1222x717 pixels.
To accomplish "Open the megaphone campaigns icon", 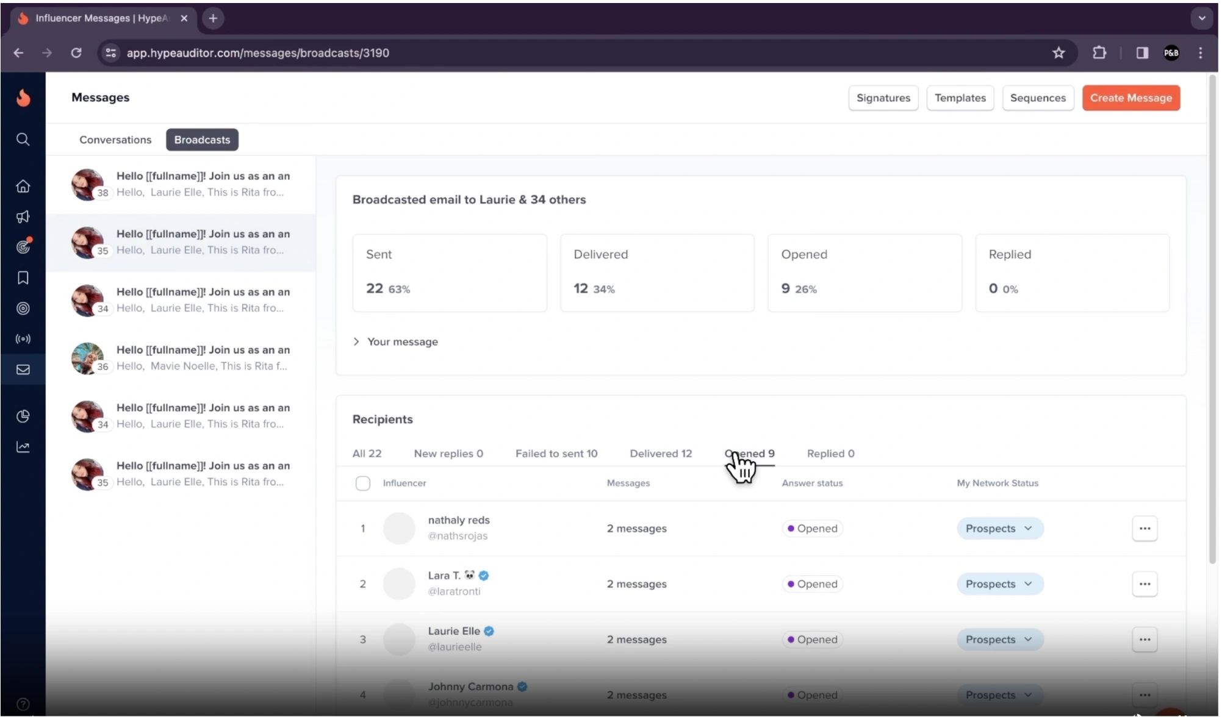I will click(x=23, y=217).
